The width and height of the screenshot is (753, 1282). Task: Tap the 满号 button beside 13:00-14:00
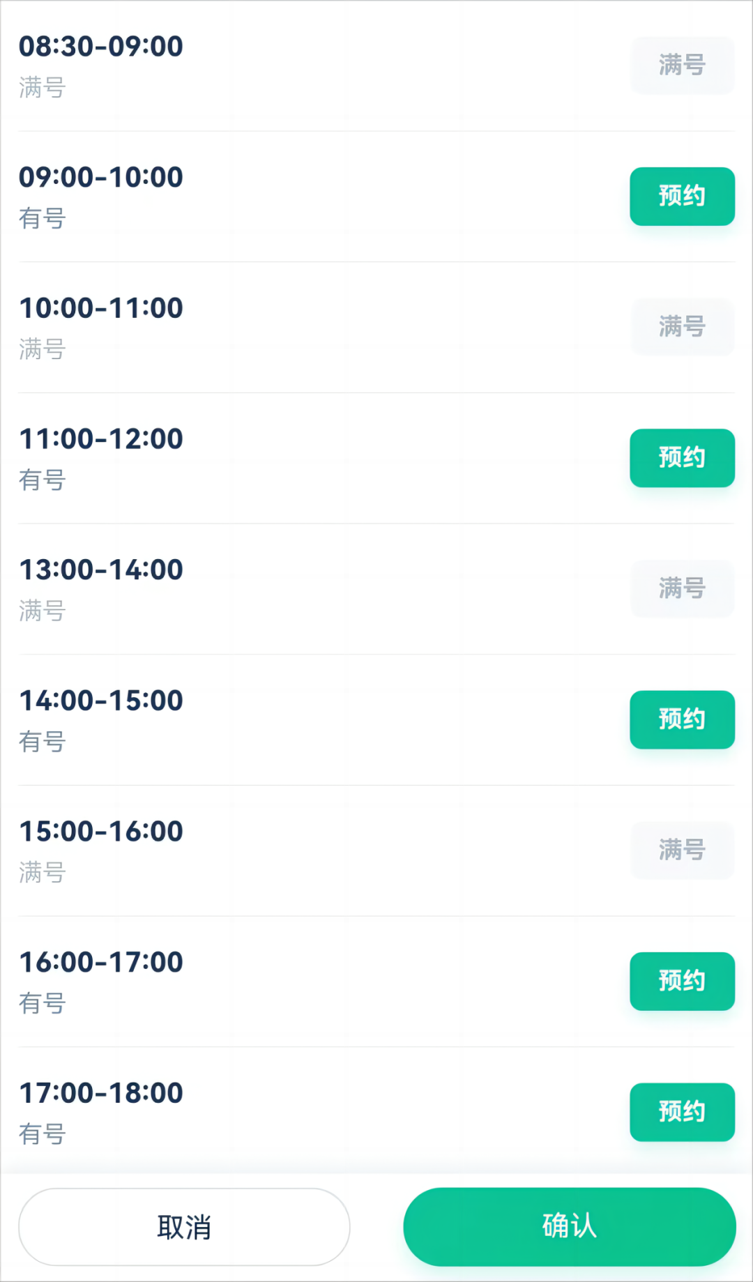683,588
